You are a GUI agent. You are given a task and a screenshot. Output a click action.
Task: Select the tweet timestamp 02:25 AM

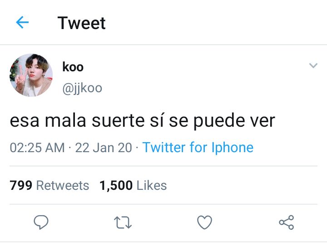(37, 148)
